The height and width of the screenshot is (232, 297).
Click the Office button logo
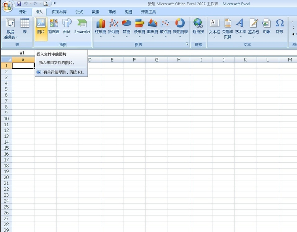7,7
